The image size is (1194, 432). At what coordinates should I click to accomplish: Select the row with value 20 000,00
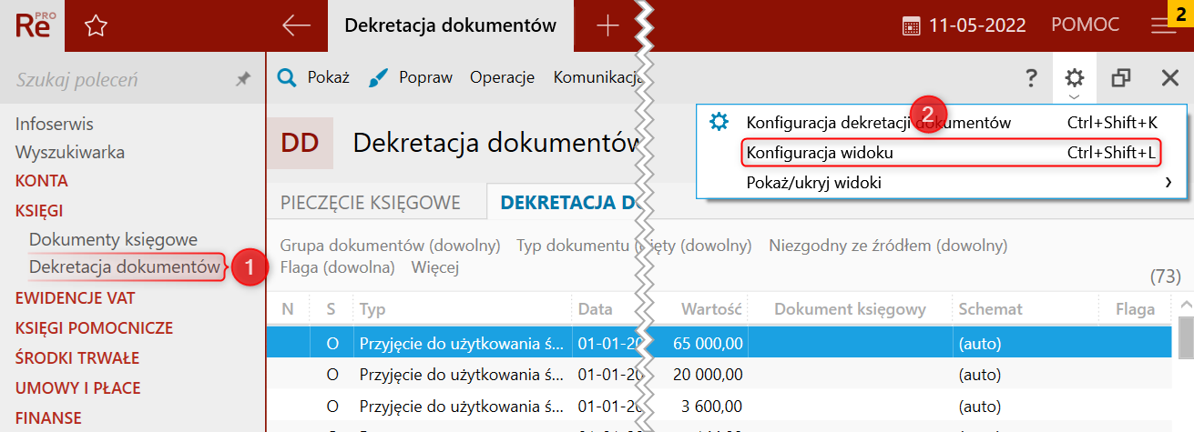click(719, 374)
